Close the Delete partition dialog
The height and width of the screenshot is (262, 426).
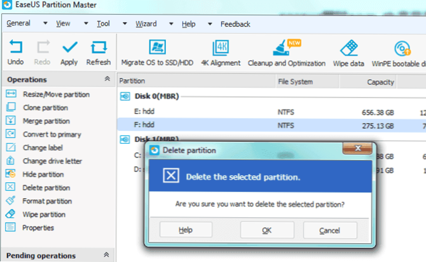(358, 148)
